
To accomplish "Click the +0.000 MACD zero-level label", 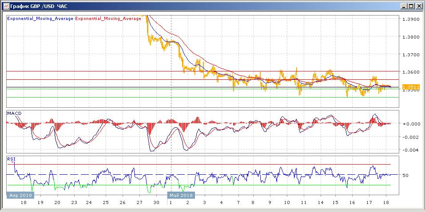I will (x=410, y=124).
